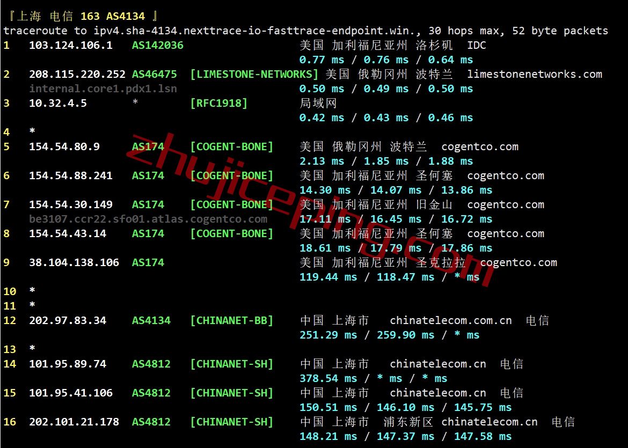
Task: Select hostname be3107.ccr22.sfo01.atlas.cogentco.com
Action: 148,219
